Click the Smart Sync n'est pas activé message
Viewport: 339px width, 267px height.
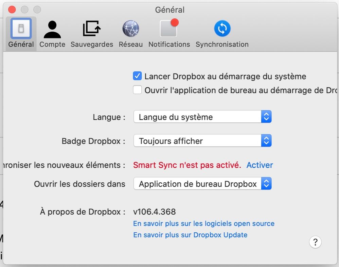coord(187,165)
